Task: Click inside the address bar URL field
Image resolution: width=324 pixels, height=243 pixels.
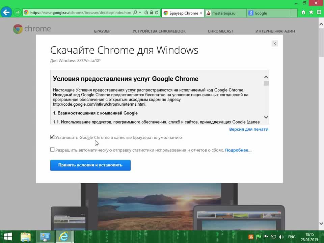Action: 81,12
